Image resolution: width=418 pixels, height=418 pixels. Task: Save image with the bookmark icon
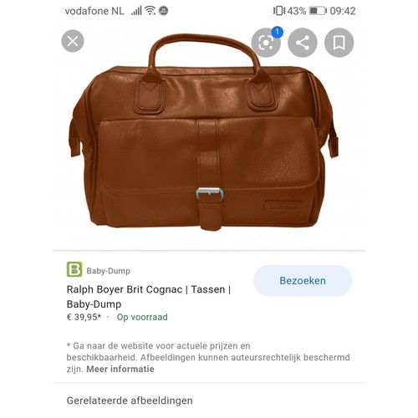pyautogui.click(x=339, y=43)
